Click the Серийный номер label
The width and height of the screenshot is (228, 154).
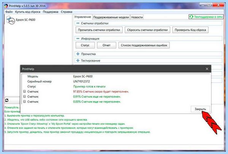click(x=40, y=81)
